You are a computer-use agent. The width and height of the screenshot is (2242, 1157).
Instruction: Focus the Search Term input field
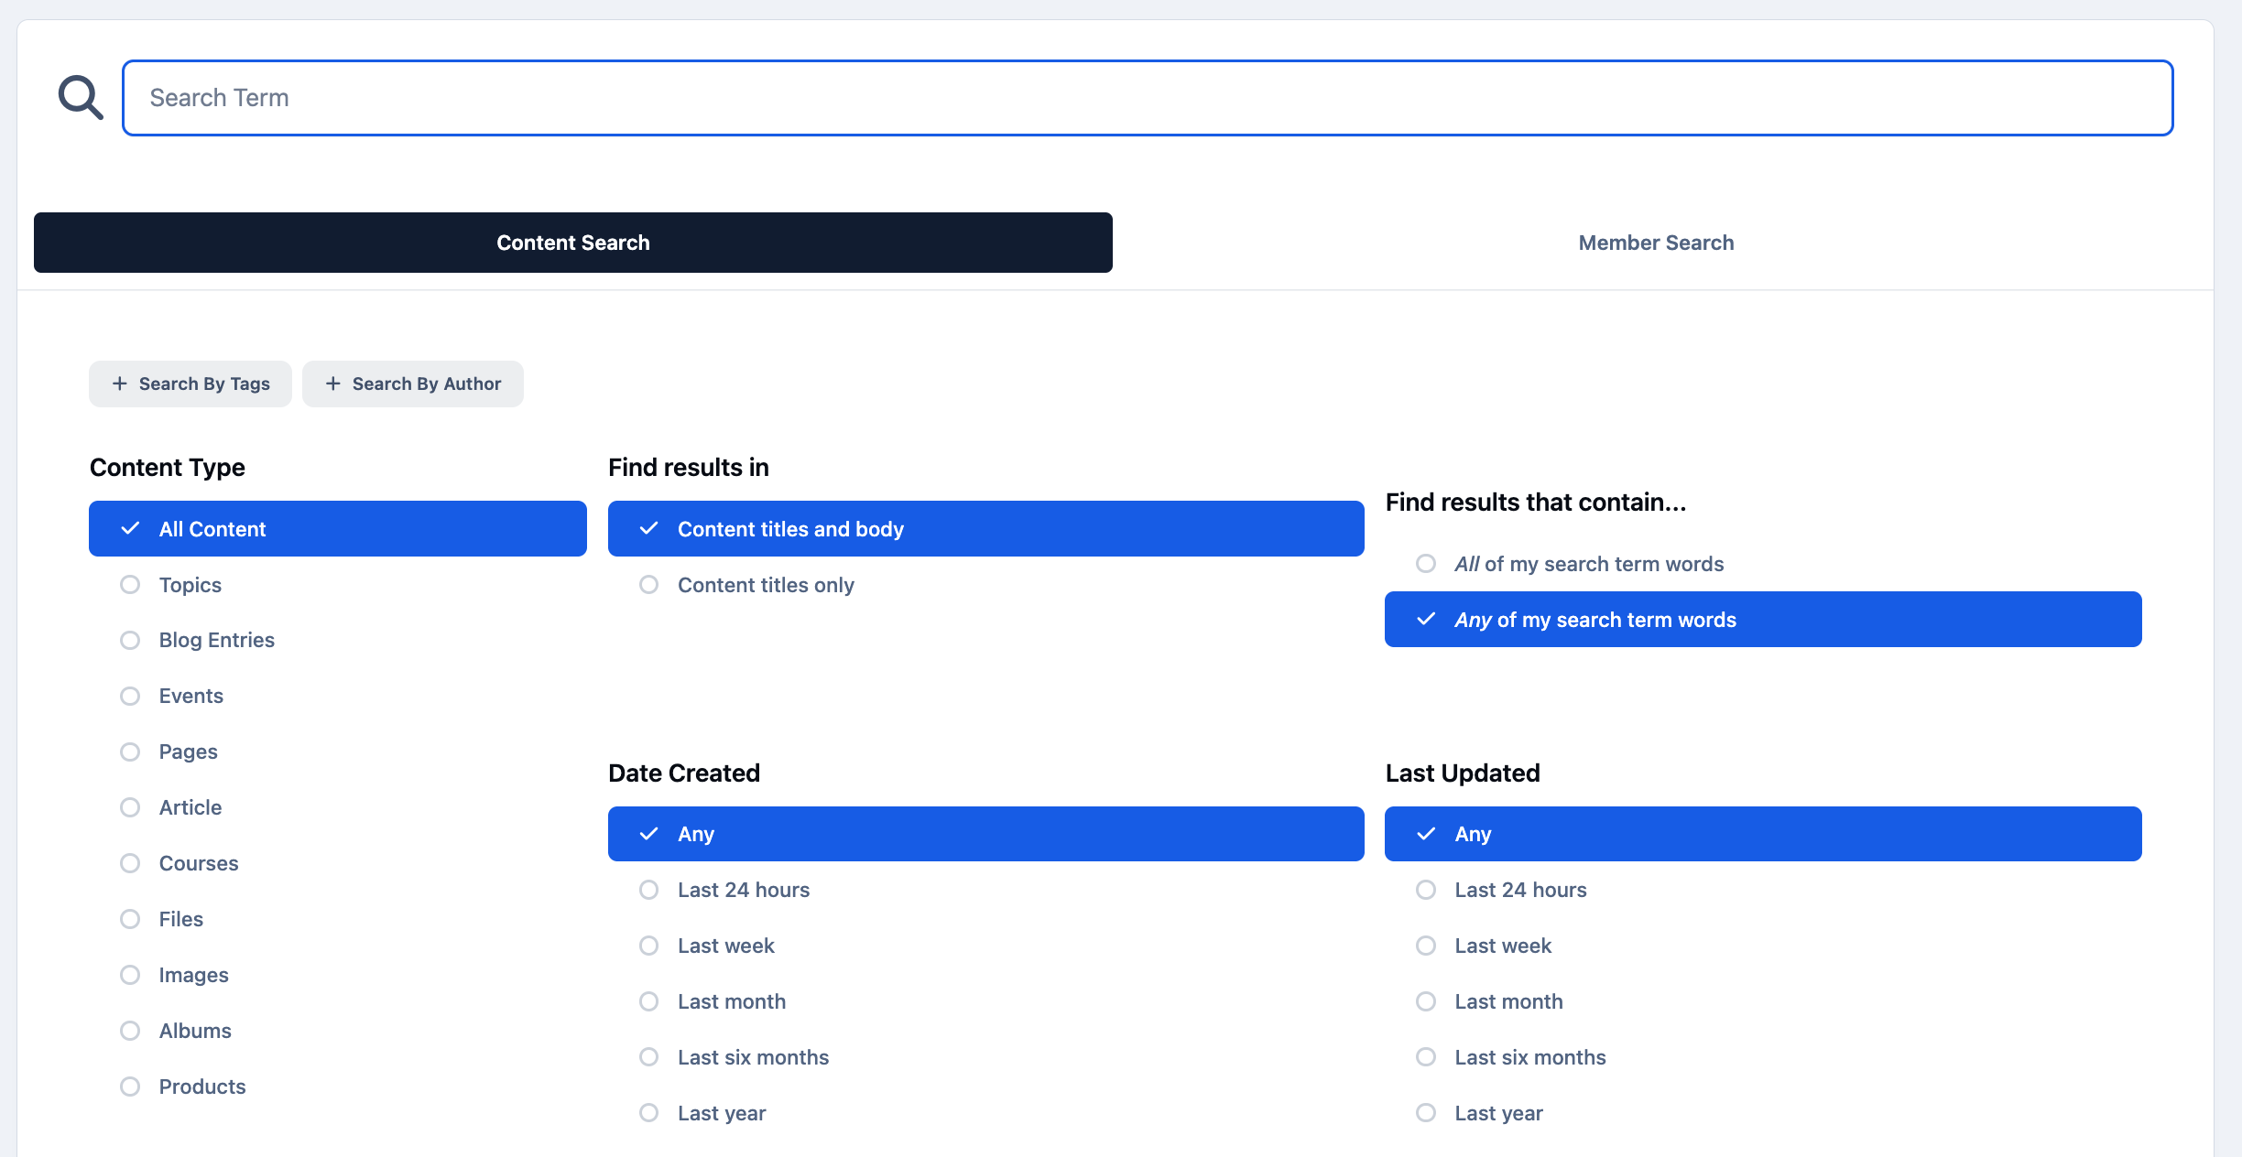click(1148, 98)
